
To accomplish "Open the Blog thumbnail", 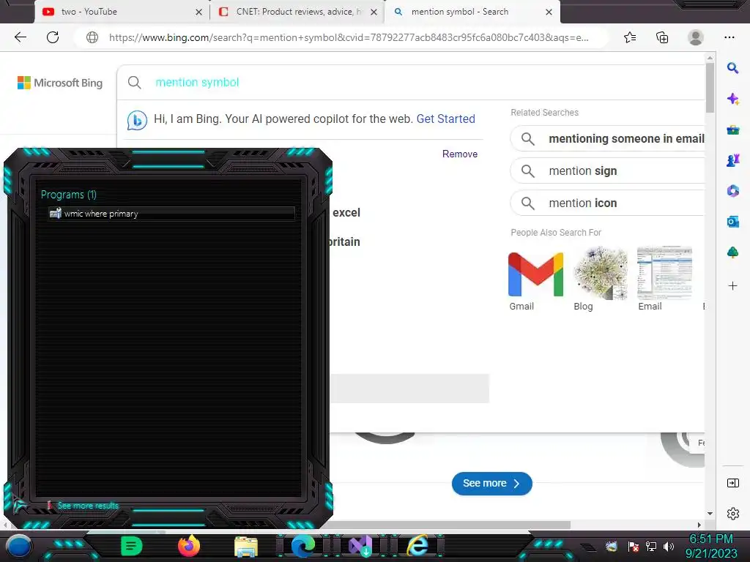I will pyautogui.click(x=601, y=274).
